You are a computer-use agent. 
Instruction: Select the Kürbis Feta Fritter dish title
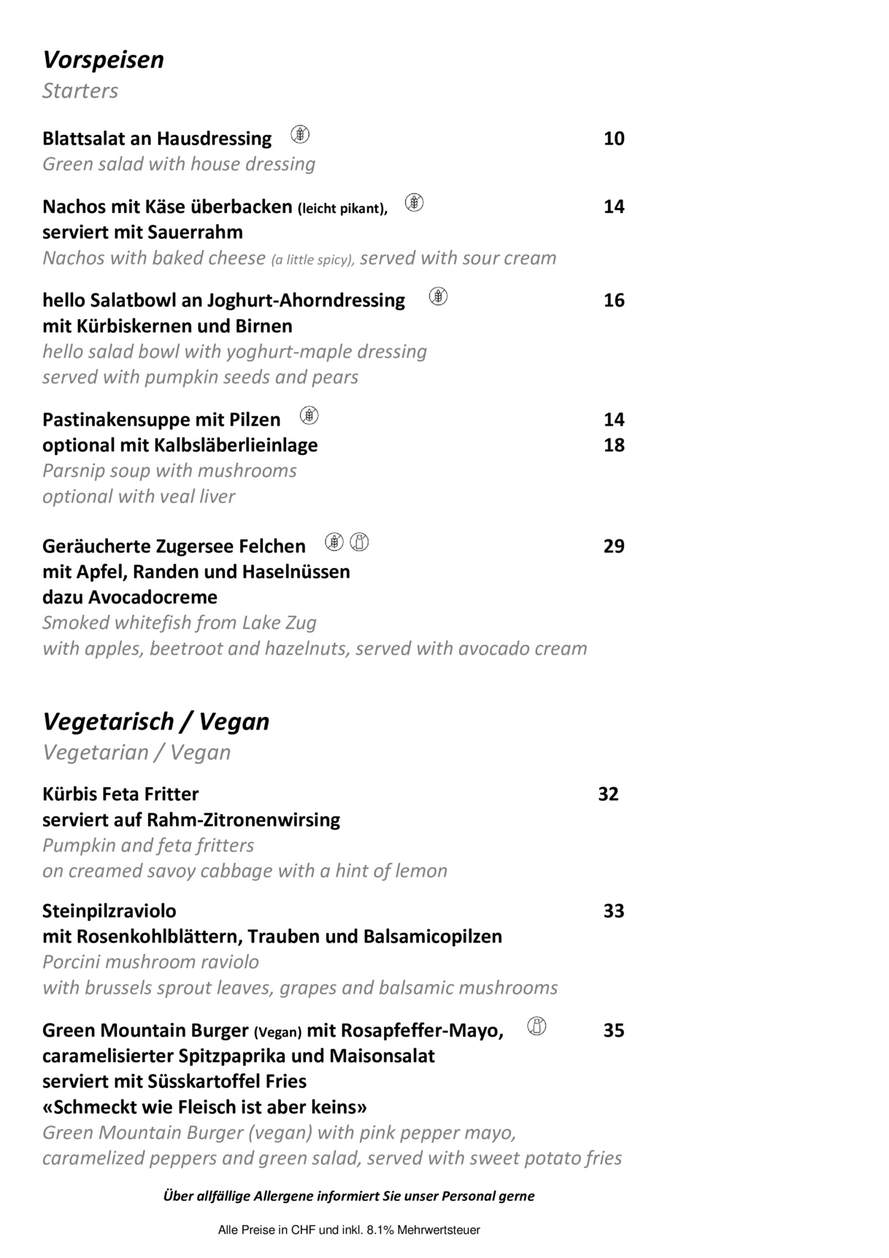coord(120,794)
